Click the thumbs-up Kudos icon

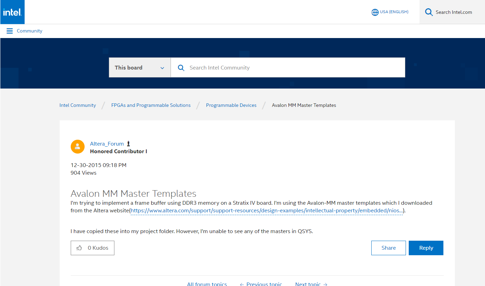pos(80,248)
